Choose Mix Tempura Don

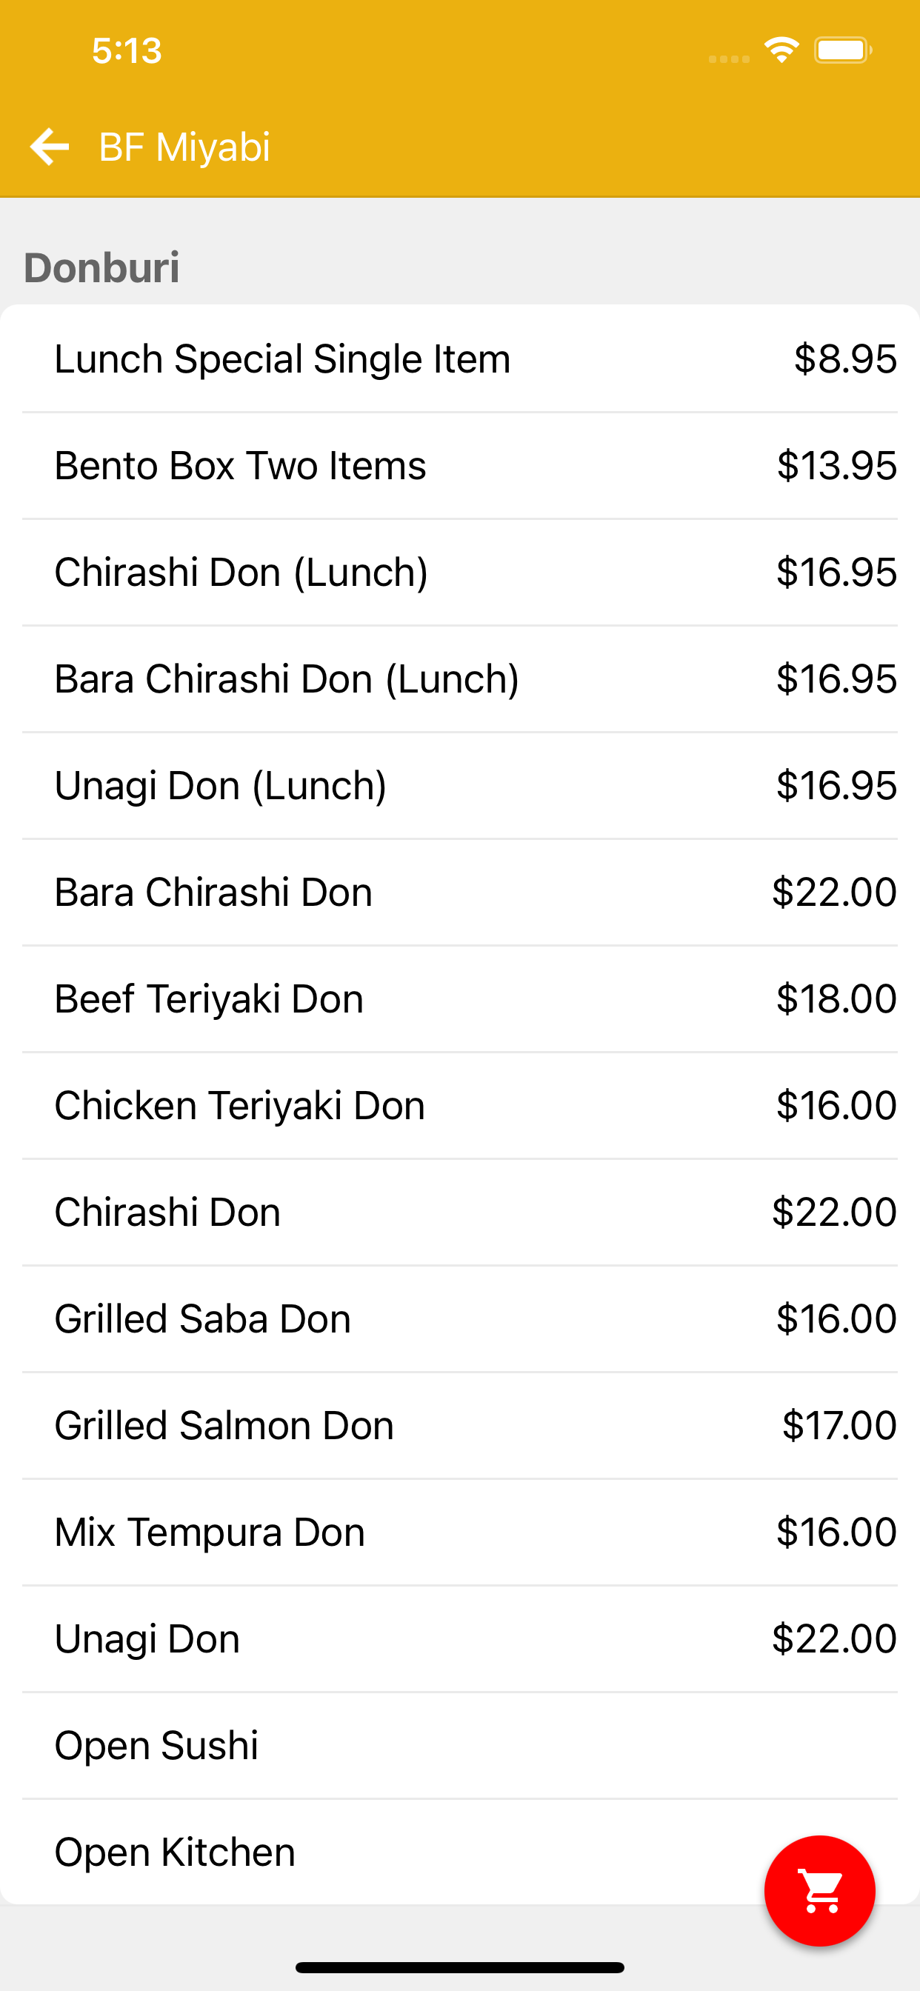[x=210, y=1532]
